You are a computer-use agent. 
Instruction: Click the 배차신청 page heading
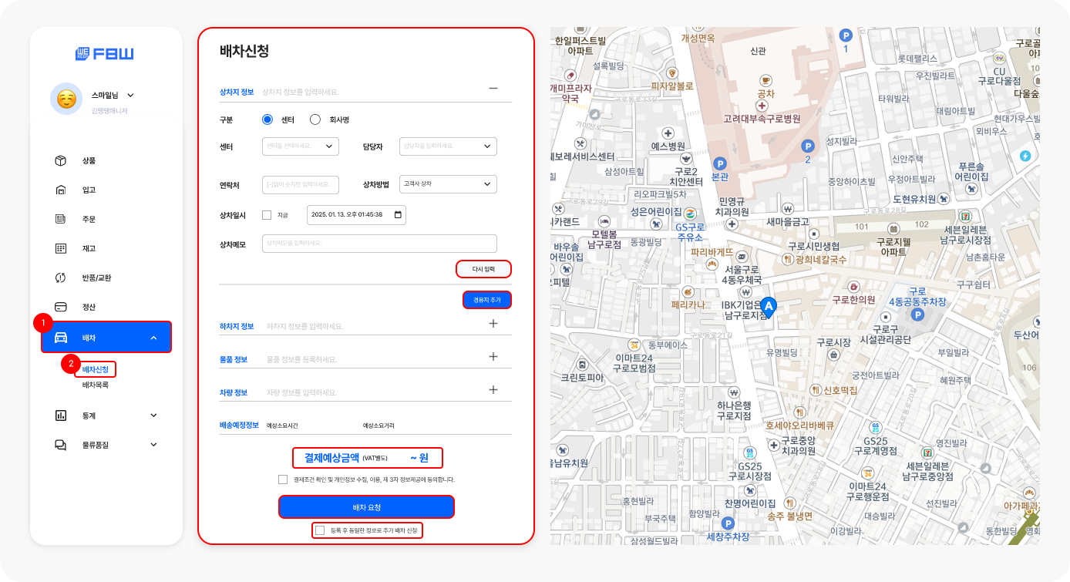pos(244,51)
